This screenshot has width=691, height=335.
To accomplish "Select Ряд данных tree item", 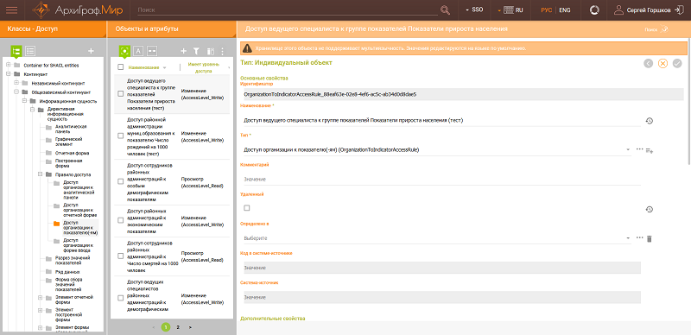I will pos(67,272).
